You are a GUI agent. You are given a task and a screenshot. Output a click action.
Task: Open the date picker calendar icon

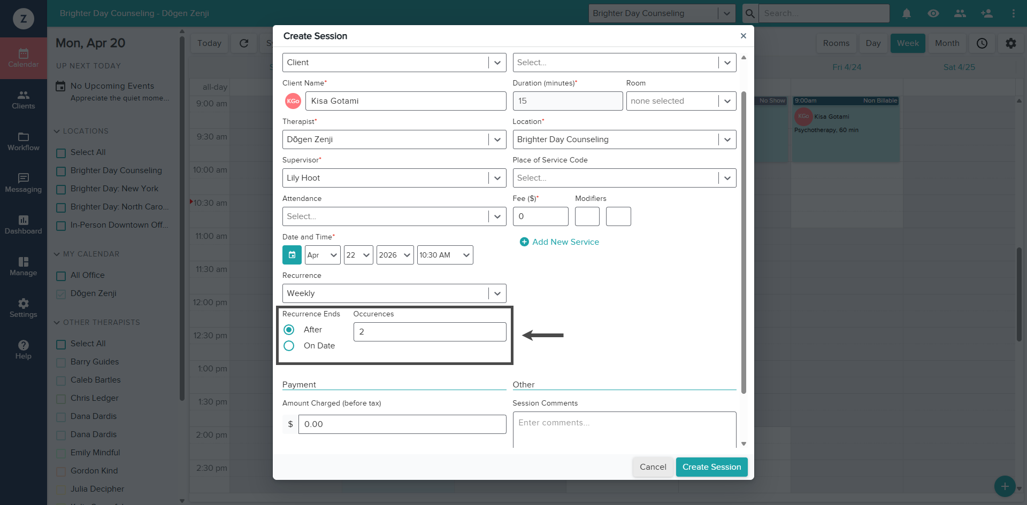[292, 255]
